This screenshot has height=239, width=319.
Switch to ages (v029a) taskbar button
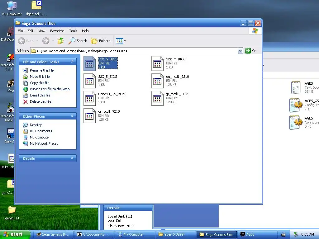tap(175, 235)
